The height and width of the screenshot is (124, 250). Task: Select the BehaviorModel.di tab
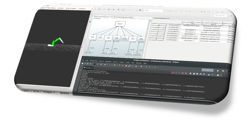coord(162,18)
